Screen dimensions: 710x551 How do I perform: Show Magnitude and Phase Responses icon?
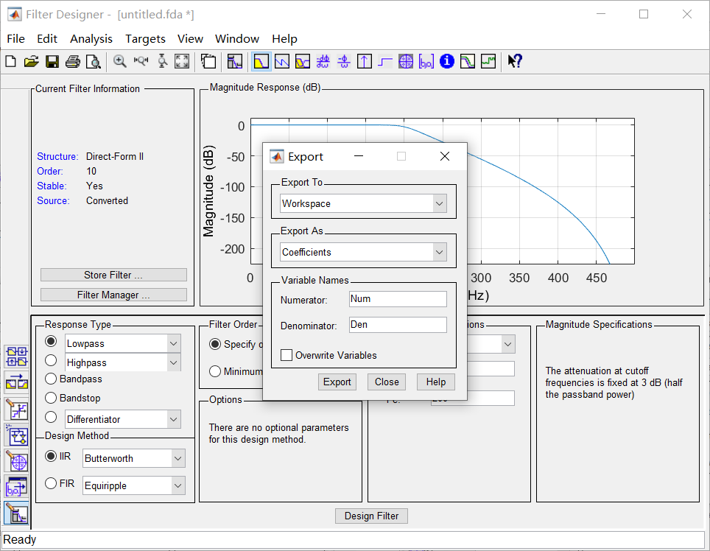303,61
